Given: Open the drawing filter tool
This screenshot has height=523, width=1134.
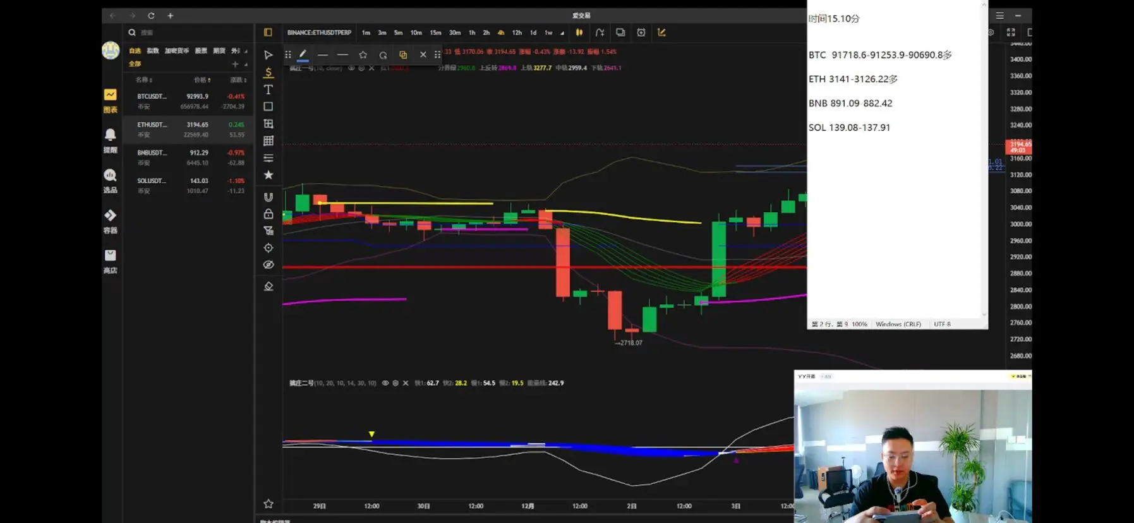Looking at the screenshot, I should coord(268,231).
